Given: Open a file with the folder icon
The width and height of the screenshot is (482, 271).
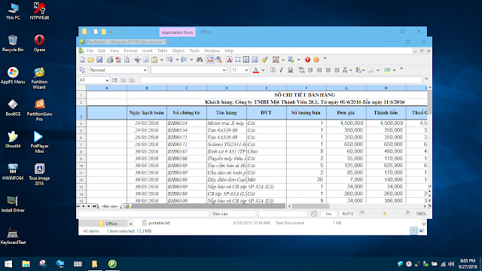Looking at the screenshot, I should tap(90, 59).
